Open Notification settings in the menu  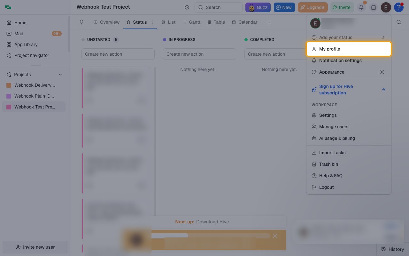(x=349, y=60)
